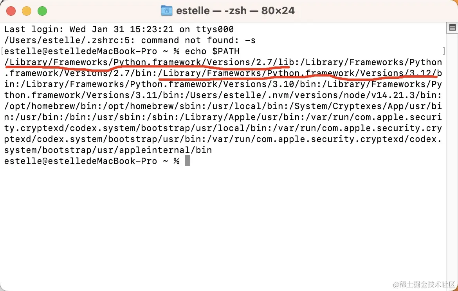Click the gray block cursor after the prompt
458x291 pixels.
(188, 161)
